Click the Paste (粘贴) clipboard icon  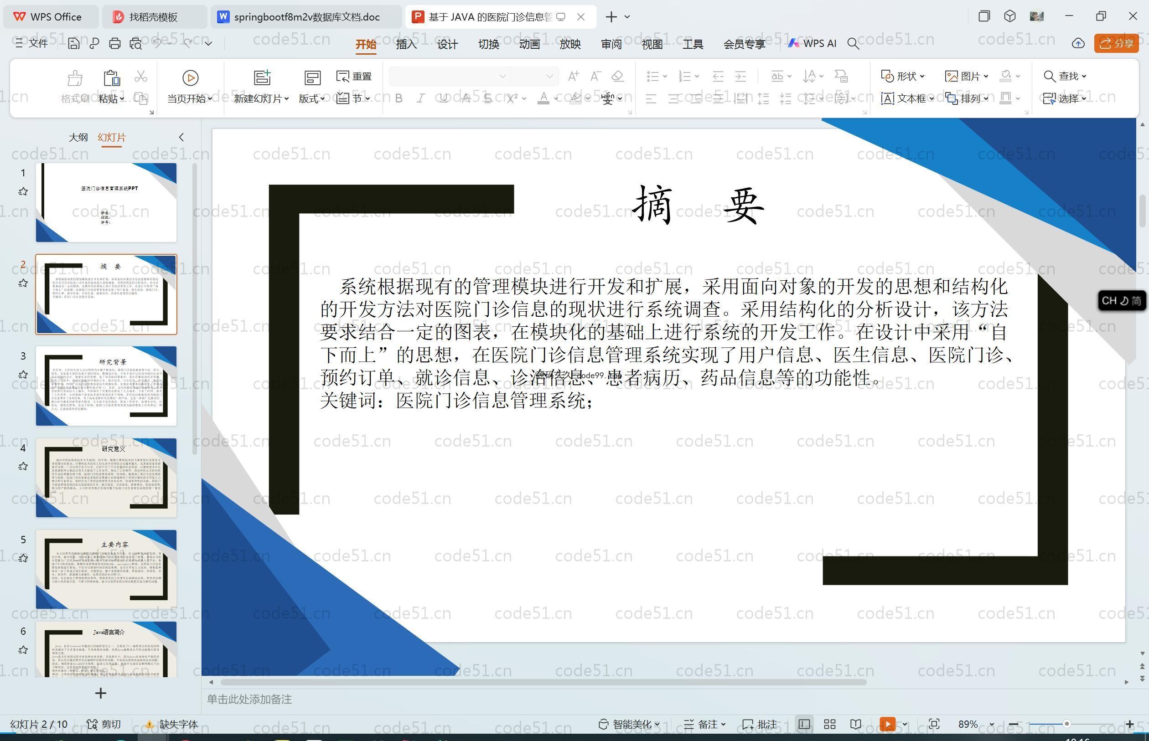[111, 77]
